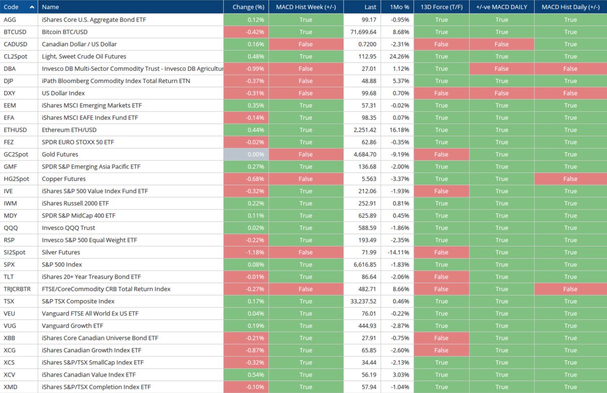The width and height of the screenshot is (607, 393).
Task: Click 'Invesco DB Multi-Sector Commodity Trust' name
Action: click(131, 69)
